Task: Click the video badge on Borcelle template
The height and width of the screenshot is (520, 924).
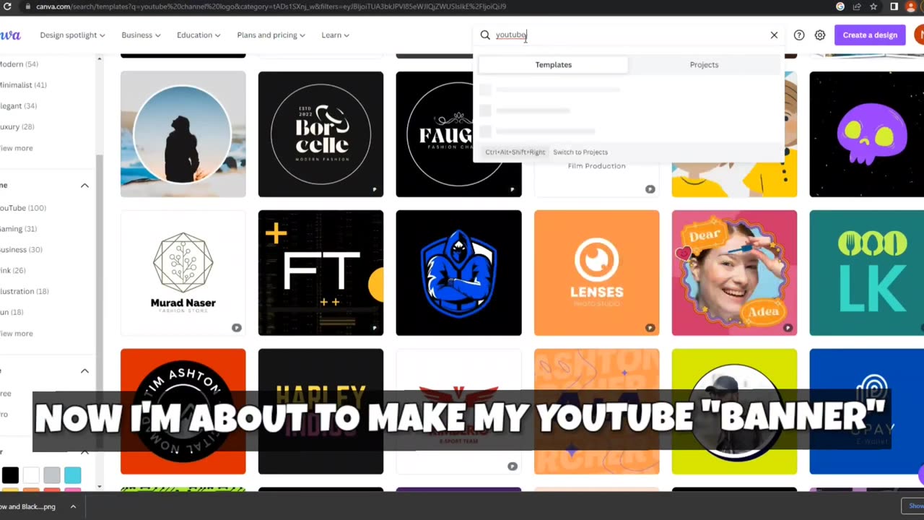Action: click(x=374, y=189)
